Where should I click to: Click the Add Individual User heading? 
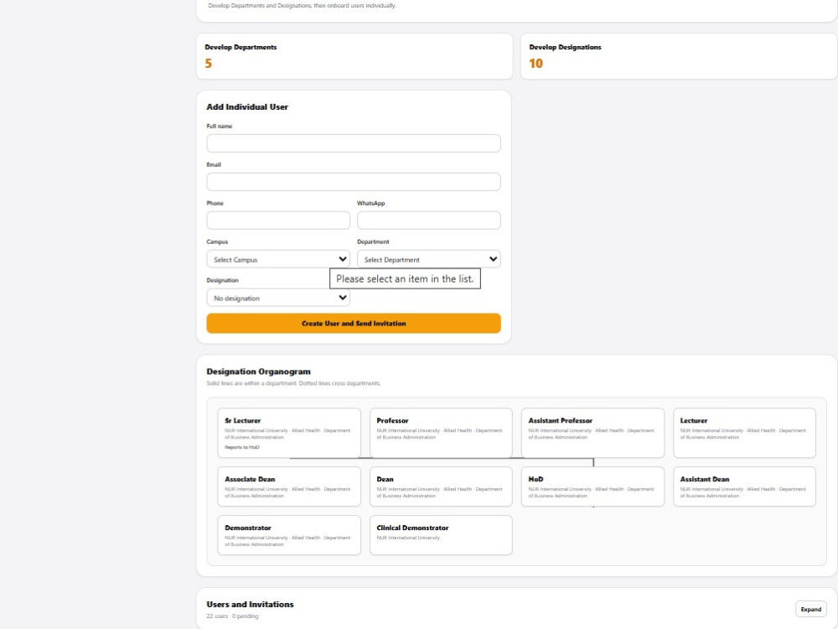(x=247, y=107)
